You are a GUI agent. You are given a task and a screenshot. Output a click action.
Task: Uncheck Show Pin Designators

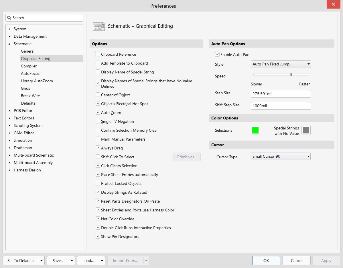pyautogui.click(x=98, y=236)
